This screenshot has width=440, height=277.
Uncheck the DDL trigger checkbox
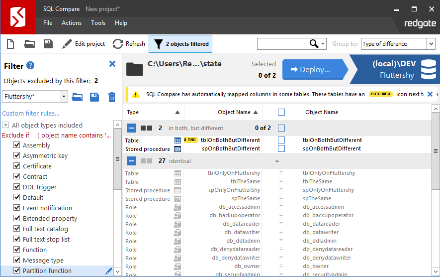[17, 187]
